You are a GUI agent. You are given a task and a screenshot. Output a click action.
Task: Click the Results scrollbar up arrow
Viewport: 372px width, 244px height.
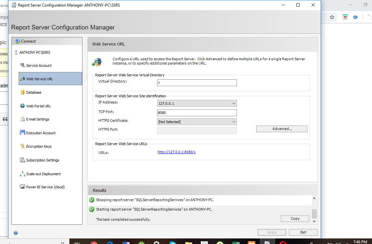coord(314,198)
